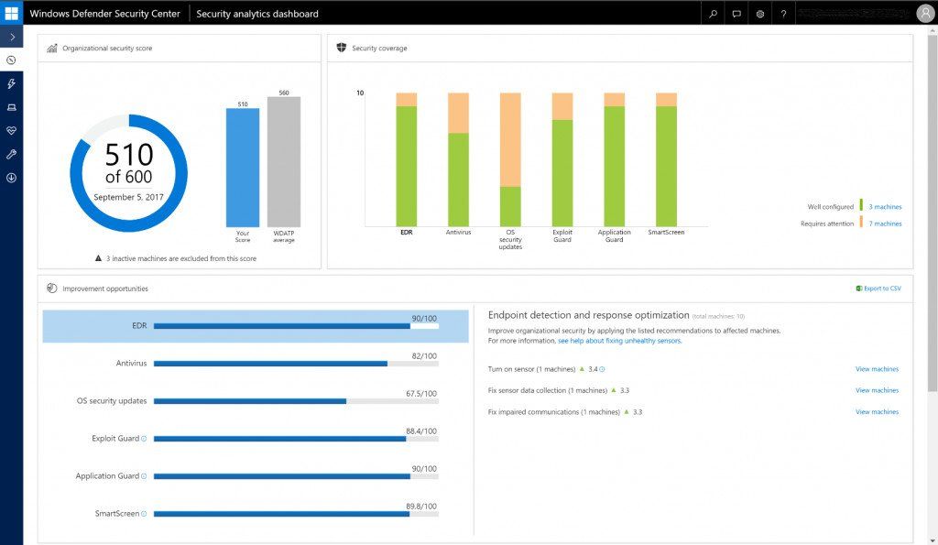Click the Windows logo in the top-left corner

[12, 12]
